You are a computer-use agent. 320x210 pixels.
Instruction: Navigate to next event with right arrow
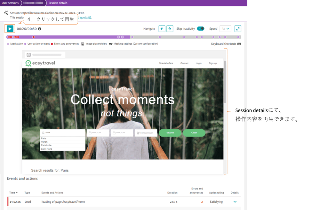point(170,29)
